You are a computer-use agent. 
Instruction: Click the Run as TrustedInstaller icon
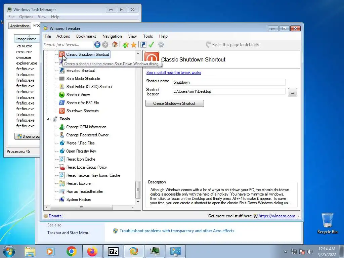(x=62, y=191)
